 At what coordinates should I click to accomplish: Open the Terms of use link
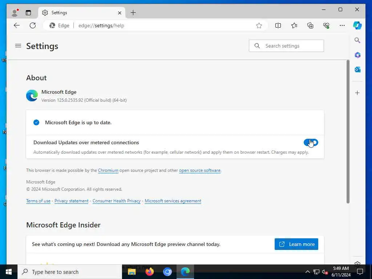(x=38, y=201)
